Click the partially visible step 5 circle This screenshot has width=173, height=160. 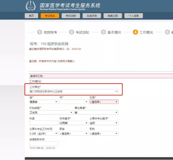pyautogui.click(x=167, y=32)
